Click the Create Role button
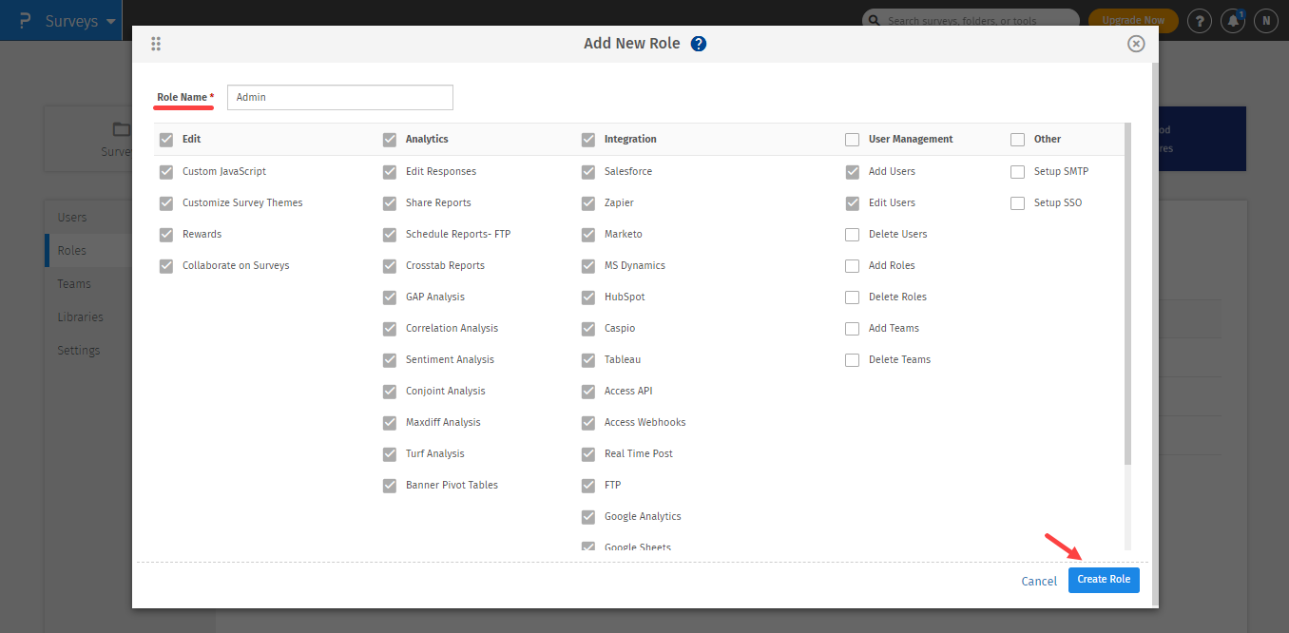This screenshot has width=1289, height=633. click(x=1104, y=580)
